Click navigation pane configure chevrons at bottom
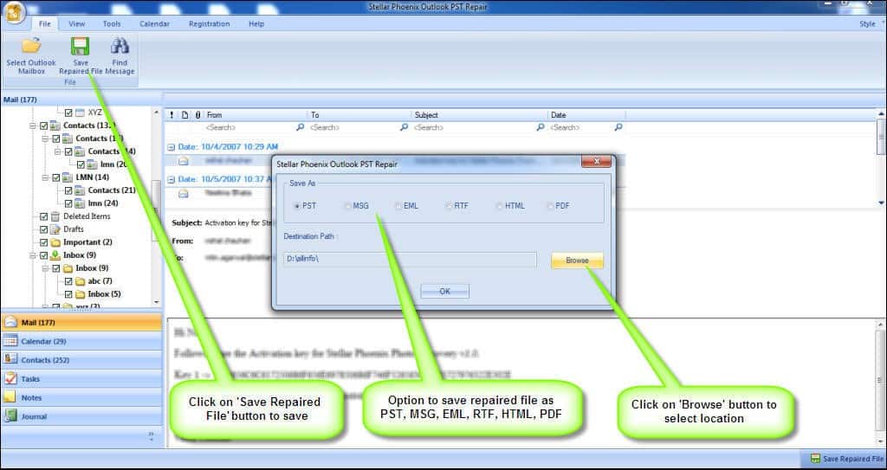Image resolution: width=887 pixels, height=470 pixels. 151,435
